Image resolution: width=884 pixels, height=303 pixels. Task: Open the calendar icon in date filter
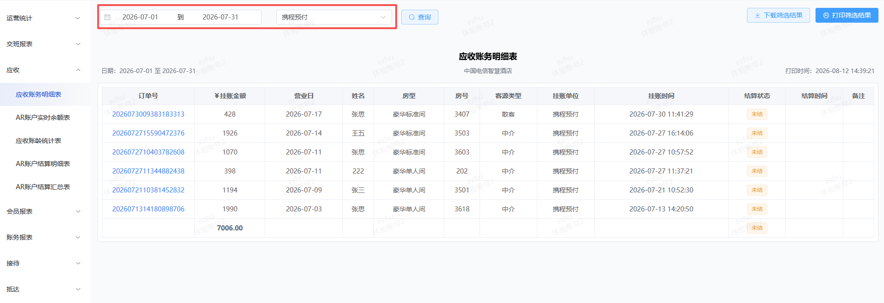click(x=107, y=17)
